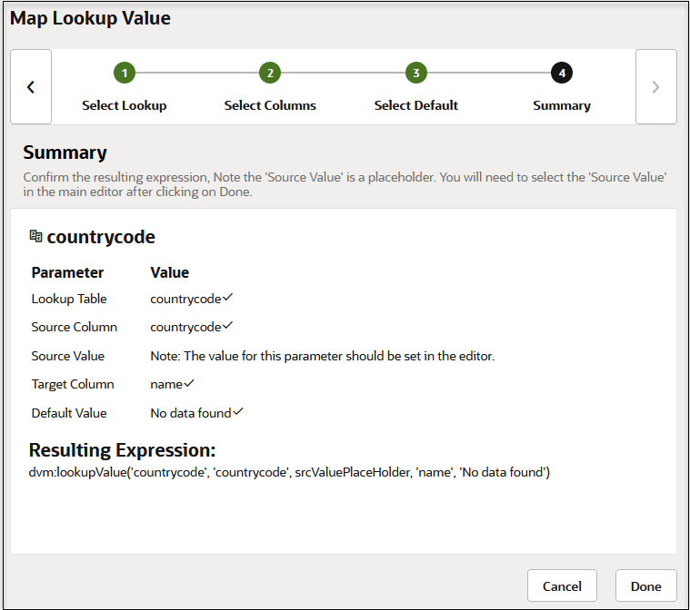Click the checkmark next to Source Column value
The image size is (690, 610).
point(227,326)
